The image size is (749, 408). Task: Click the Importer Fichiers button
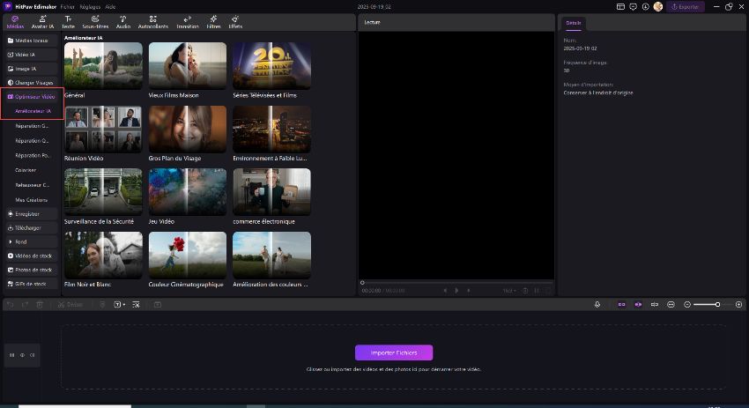click(394, 352)
